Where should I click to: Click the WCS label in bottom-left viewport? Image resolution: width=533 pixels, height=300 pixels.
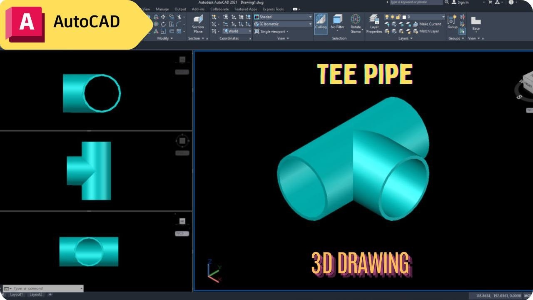coord(182,233)
